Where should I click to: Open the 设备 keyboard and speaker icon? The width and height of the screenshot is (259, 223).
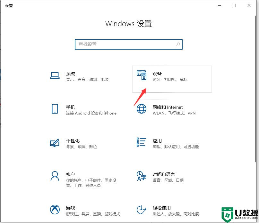point(142,75)
